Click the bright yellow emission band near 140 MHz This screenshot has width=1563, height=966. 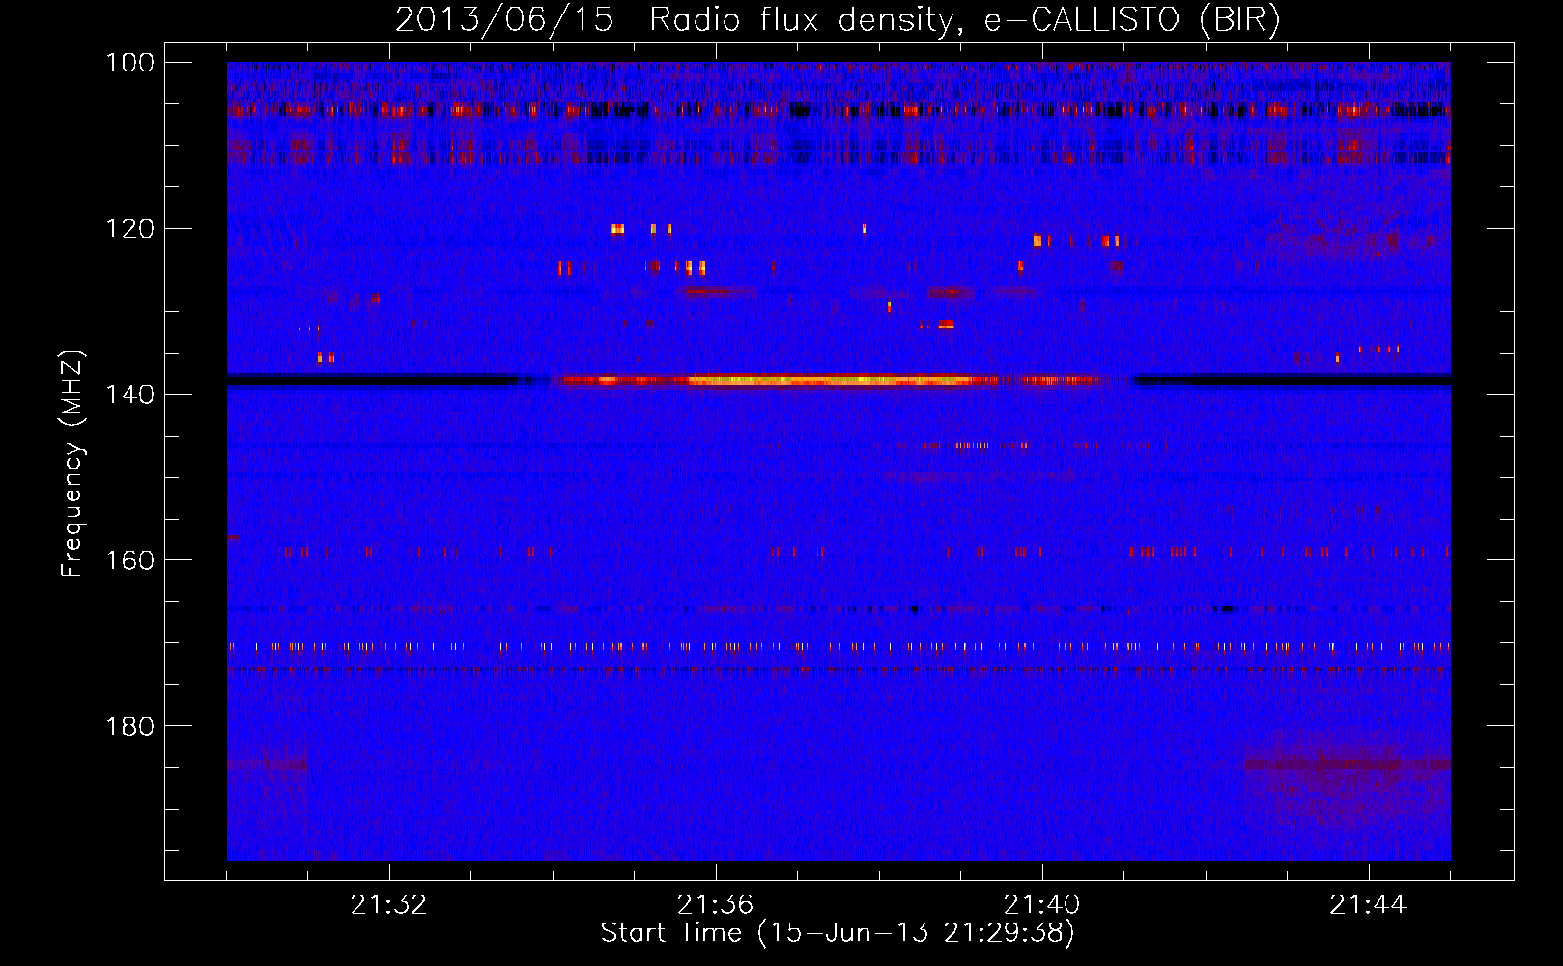831,381
